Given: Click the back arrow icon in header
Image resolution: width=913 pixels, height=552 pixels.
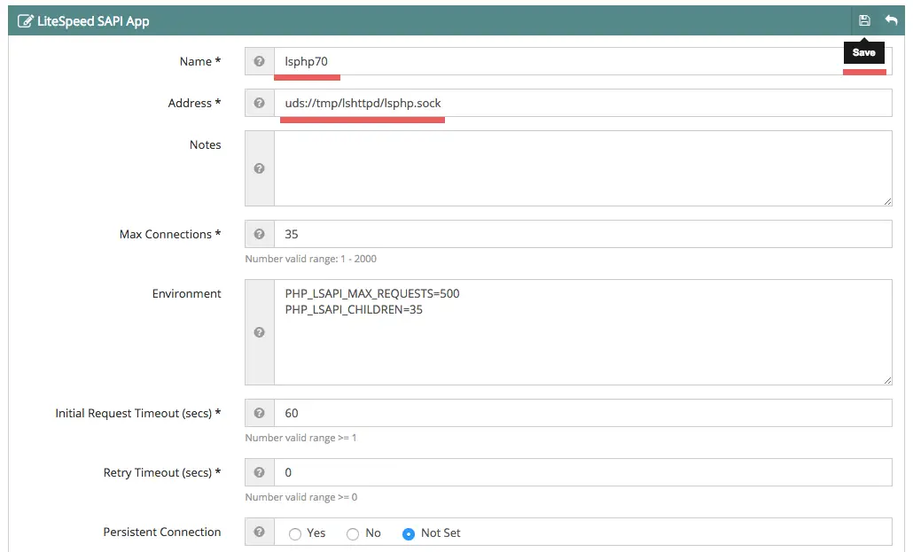Looking at the screenshot, I should [x=891, y=20].
